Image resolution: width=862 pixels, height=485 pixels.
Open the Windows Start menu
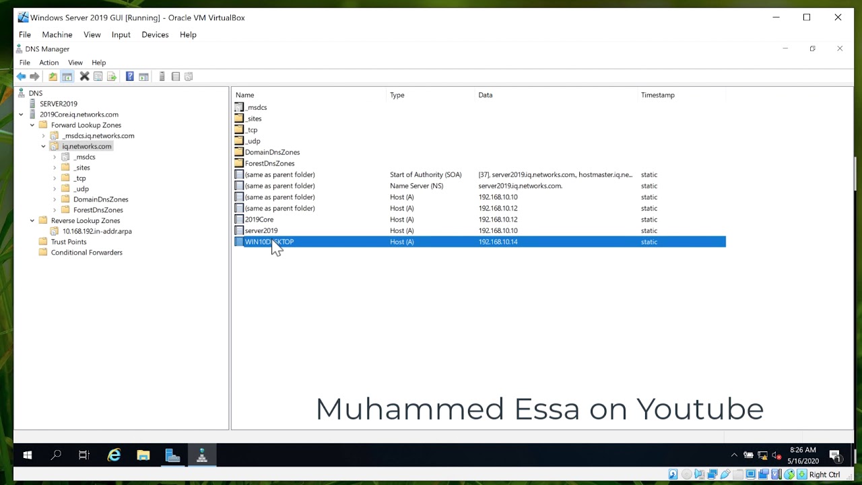(x=28, y=456)
